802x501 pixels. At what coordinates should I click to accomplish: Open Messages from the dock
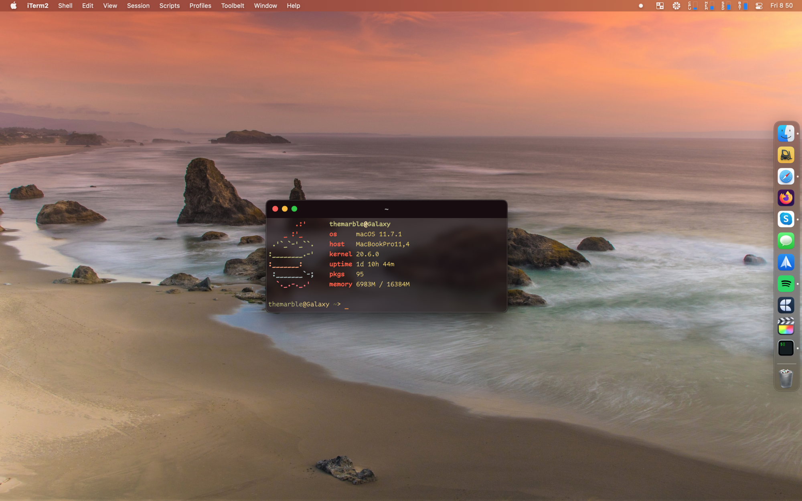pos(786,241)
